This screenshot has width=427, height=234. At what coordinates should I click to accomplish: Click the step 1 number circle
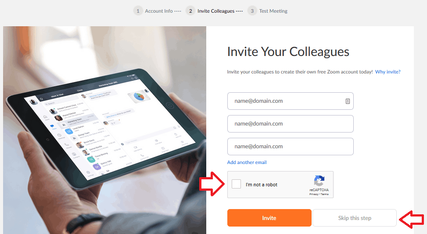[x=138, y=11]
